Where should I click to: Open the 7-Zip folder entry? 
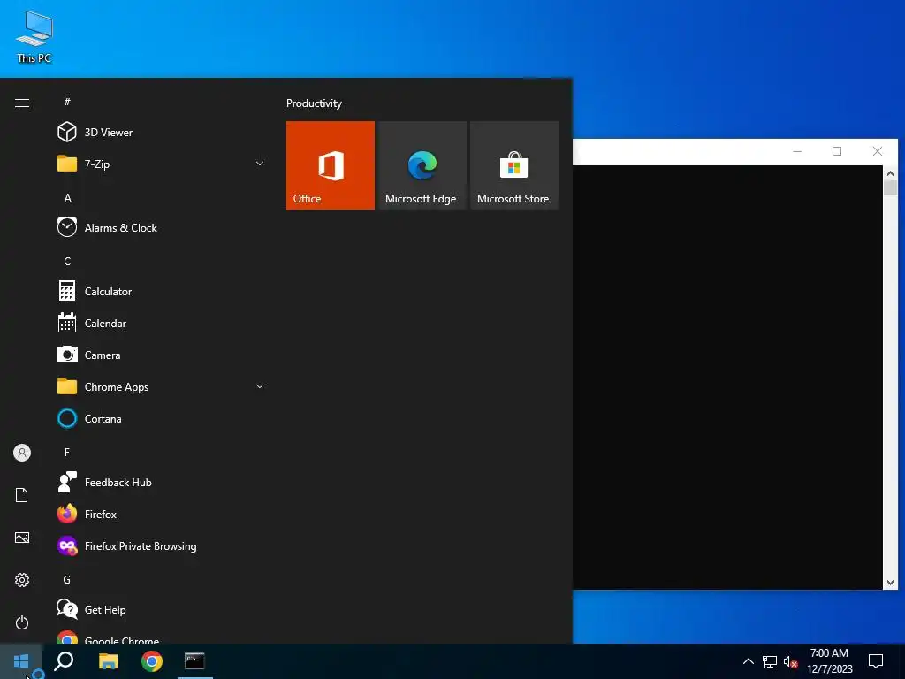point(161,164)
